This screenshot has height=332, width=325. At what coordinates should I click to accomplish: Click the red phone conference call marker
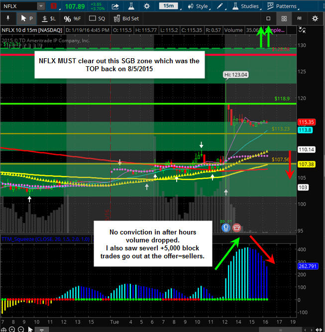pyautogui.click(x=237, y=227)
